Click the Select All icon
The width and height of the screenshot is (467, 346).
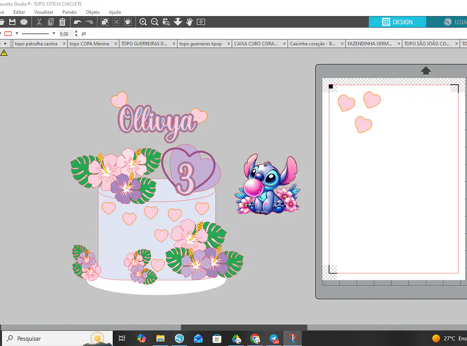coord(105,22)
